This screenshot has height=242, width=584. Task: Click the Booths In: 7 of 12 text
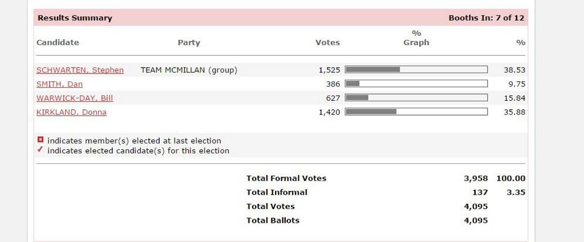(486, 18)
